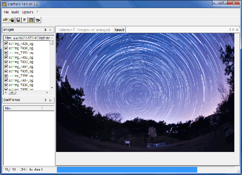Viewport: 242px width, 175px height.
Task: Click the Images panel title
Action: point(8,30)
